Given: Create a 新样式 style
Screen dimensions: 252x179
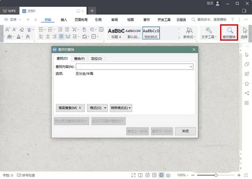Looking at the screenshot, I should pos(189,33).
